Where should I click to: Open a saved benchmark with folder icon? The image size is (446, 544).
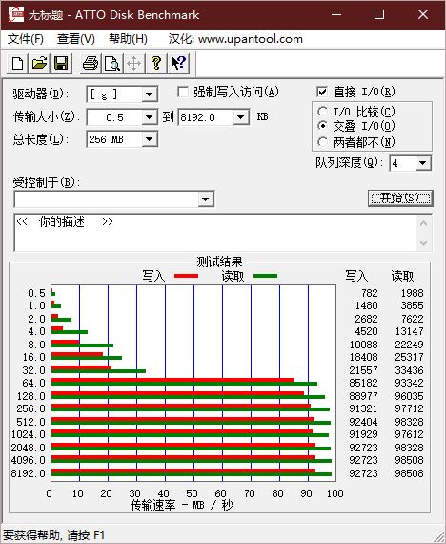click(39, 64)
